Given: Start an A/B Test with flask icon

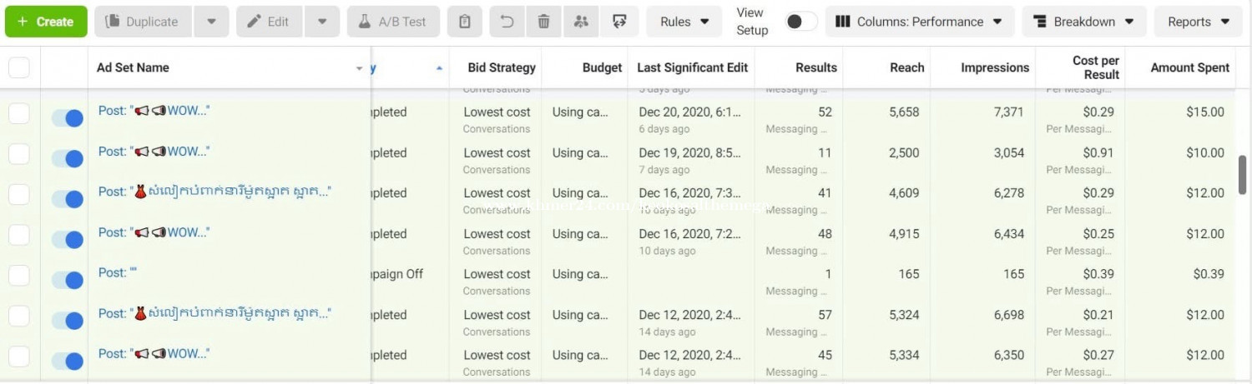Looking at the screenshot, I should click(393, 22).
